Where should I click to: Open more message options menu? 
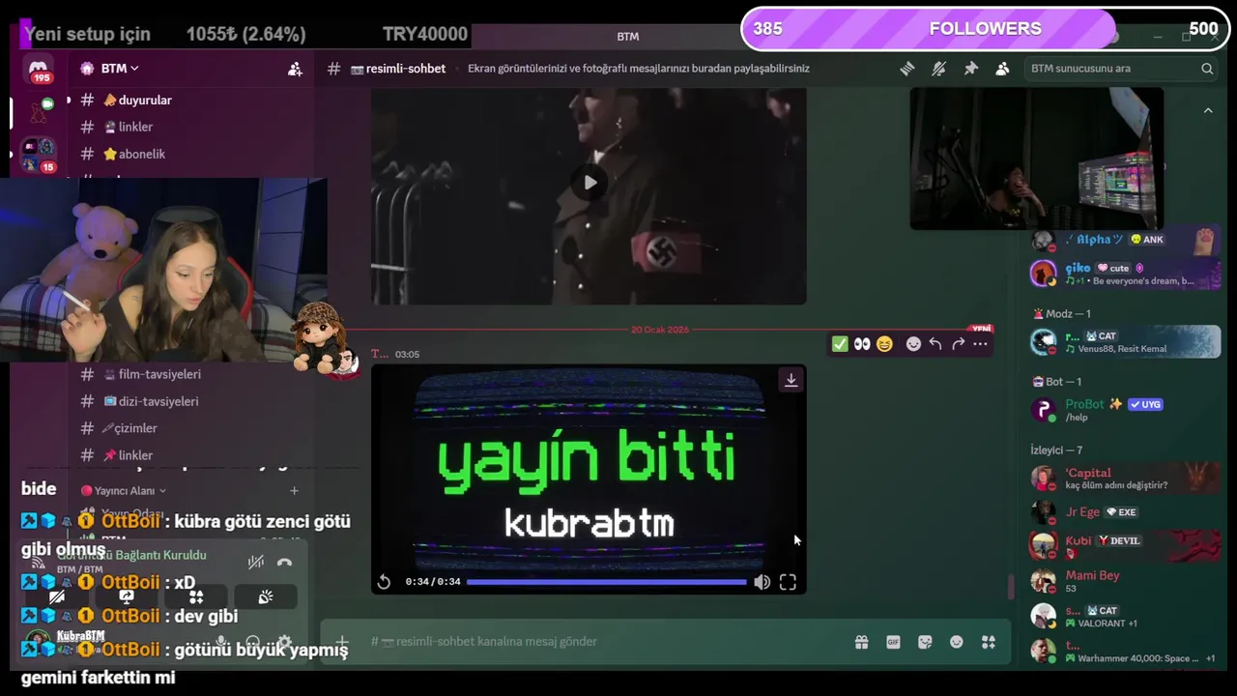coord(980,344)
